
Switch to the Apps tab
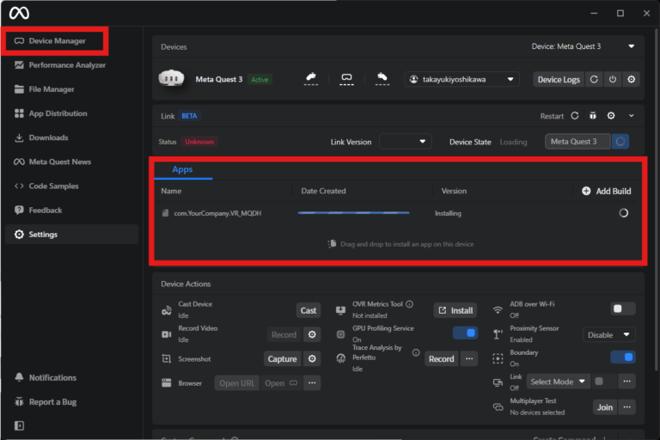click(182, 170)
